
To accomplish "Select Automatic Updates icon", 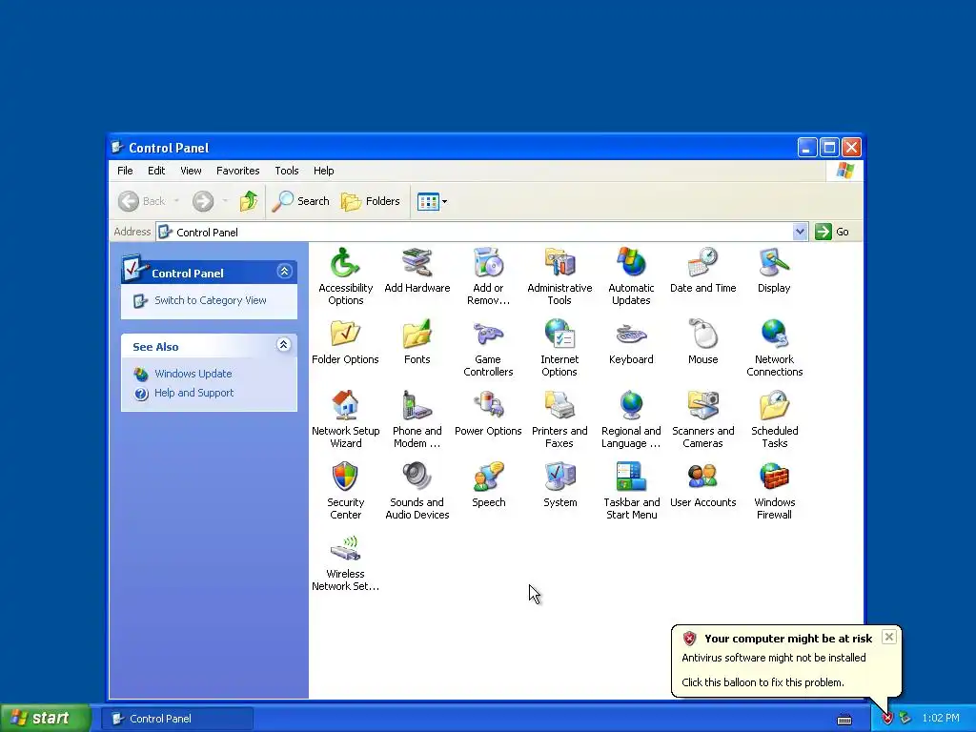I will pos(631,263).
